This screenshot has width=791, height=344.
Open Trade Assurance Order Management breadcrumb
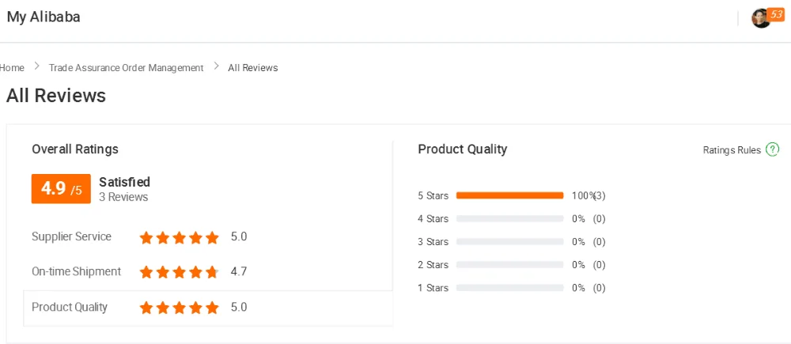[126, 68]
